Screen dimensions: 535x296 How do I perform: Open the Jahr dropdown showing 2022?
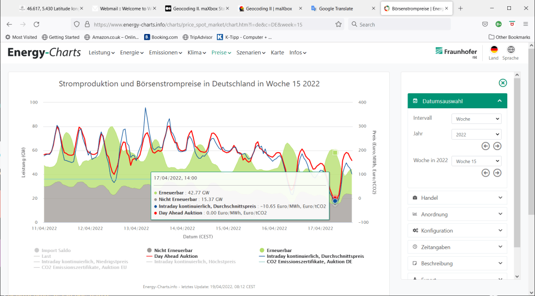tap(476, 134)
